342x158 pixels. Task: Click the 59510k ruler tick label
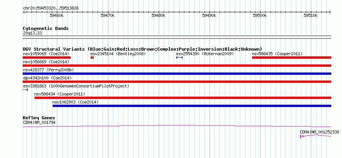tap(311, 15)
